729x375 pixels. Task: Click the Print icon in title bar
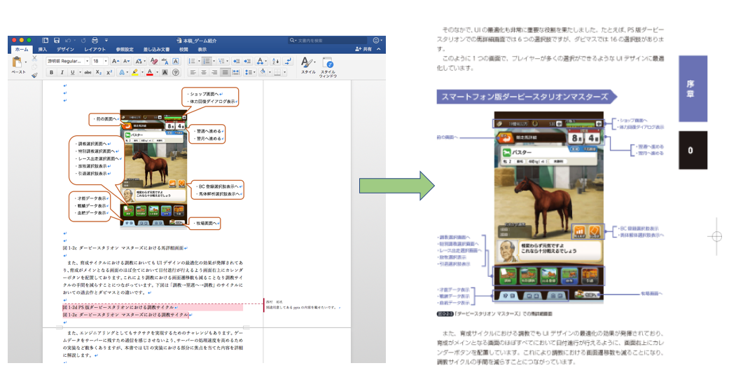click(x=95, y=41)
